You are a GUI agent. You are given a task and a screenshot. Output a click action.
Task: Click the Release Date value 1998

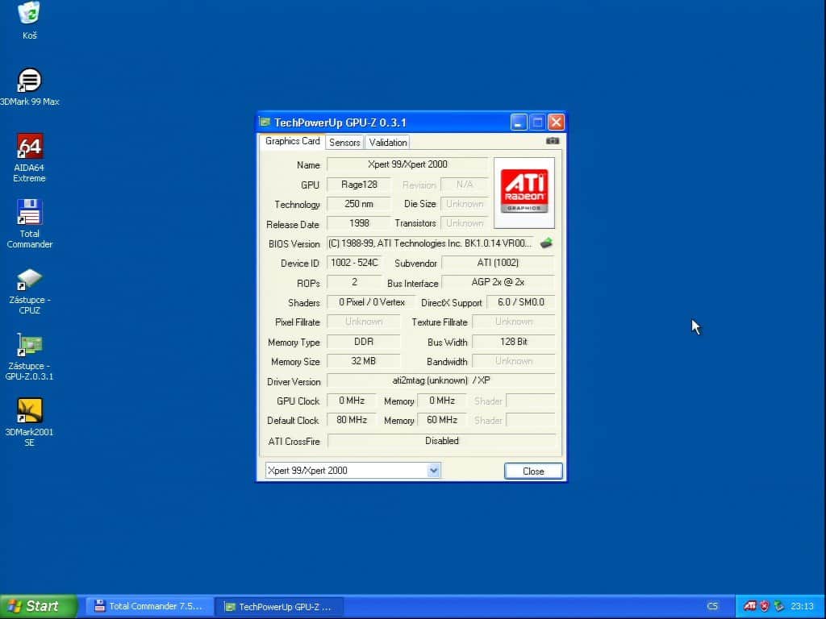click(359, 223)
